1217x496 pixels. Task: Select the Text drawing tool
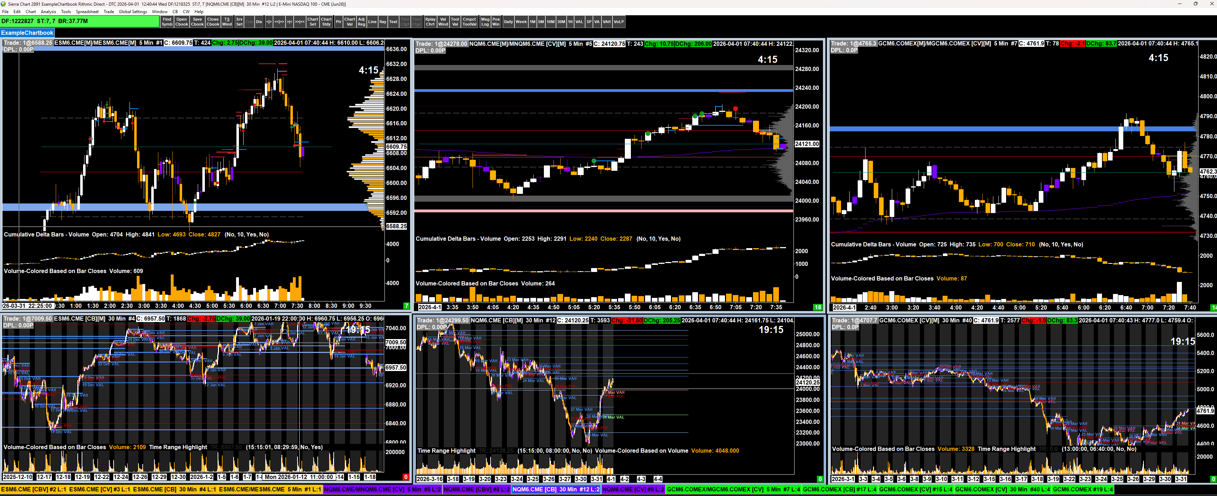tap(393, 22)
